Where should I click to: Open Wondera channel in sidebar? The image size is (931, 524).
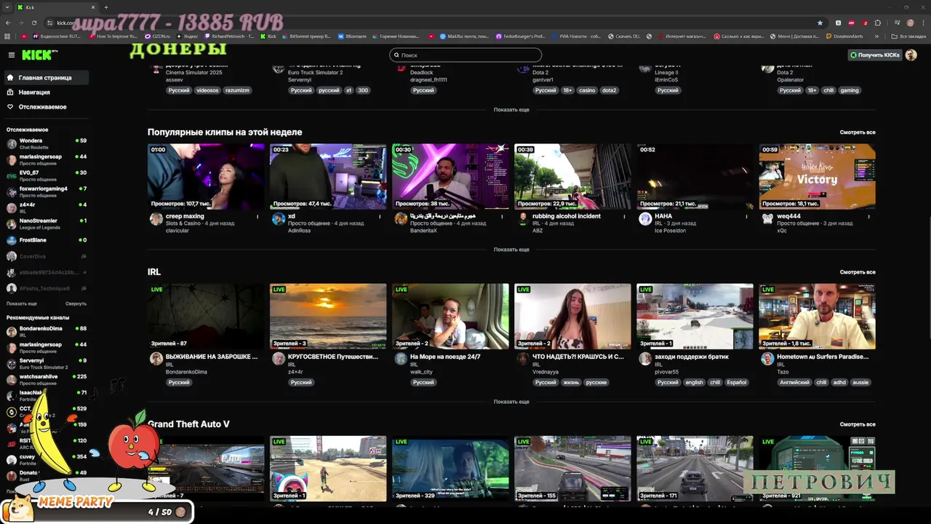pos(47,143)
